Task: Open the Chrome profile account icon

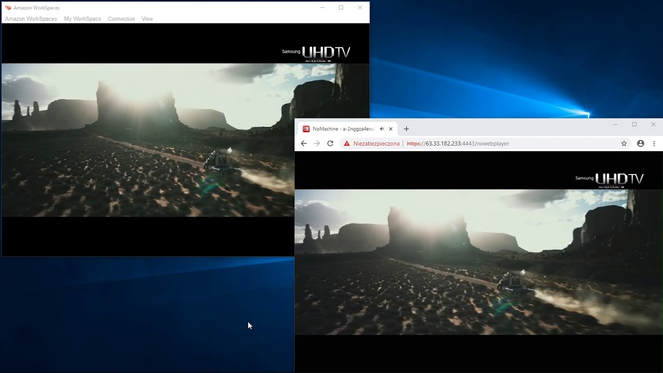Action: pyautogui.click(x=641, y=144)
